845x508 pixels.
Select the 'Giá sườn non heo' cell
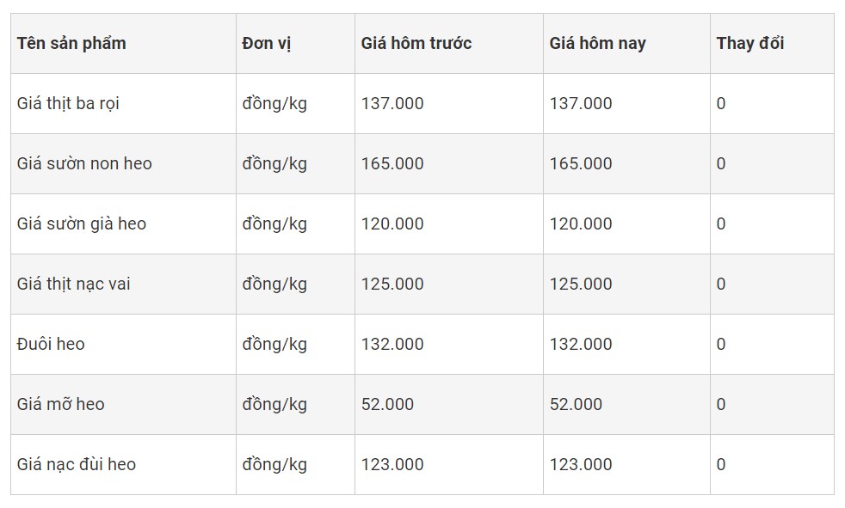pyautogui.click(x=84, y=164)
